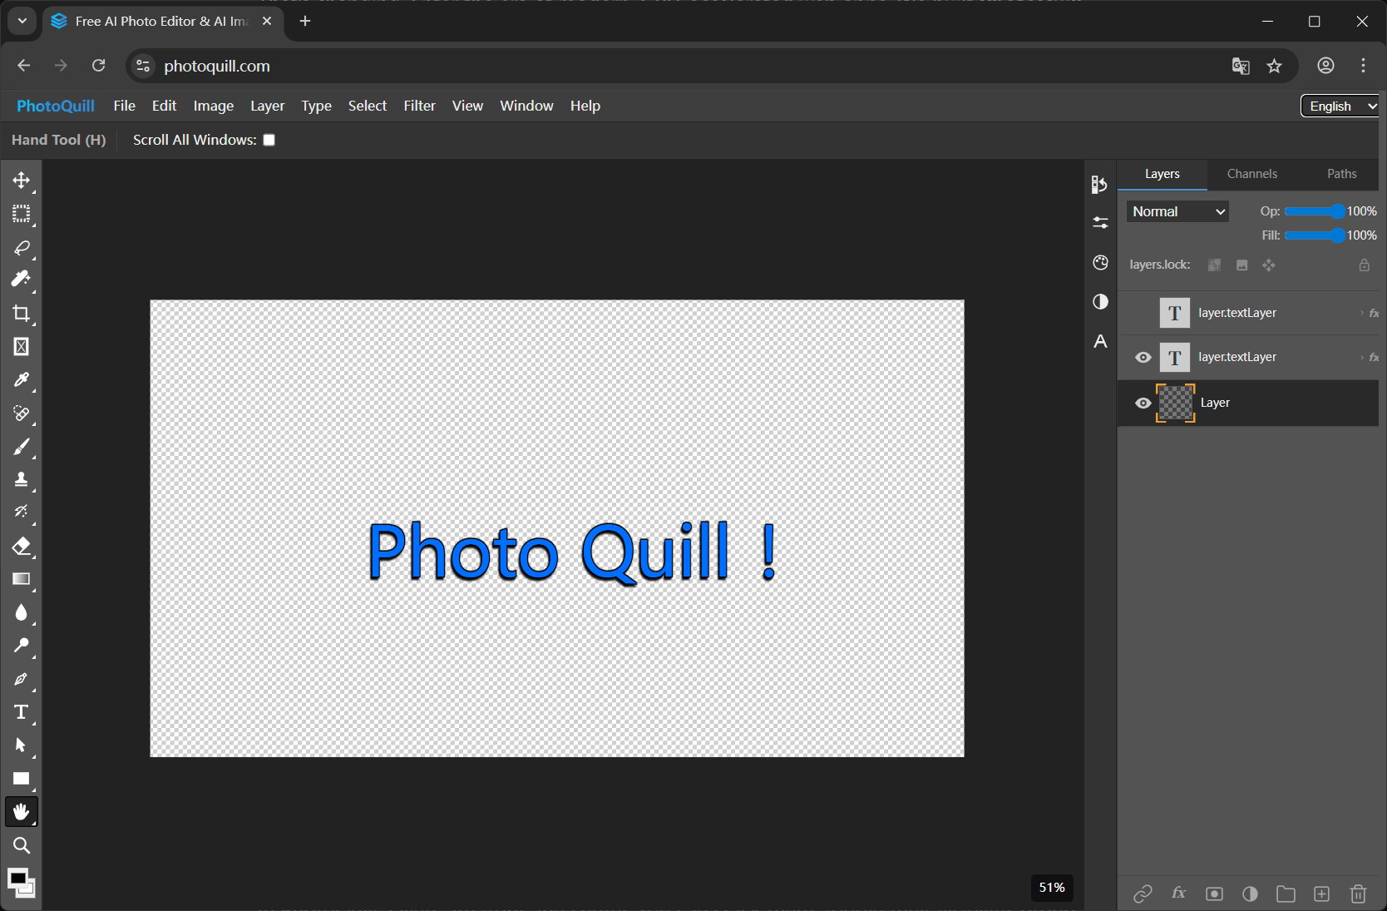Image resolution: width=1387 pixels, height=911 pixels.
Task: Select the History Brush tool
Action: tap(22, 512)
